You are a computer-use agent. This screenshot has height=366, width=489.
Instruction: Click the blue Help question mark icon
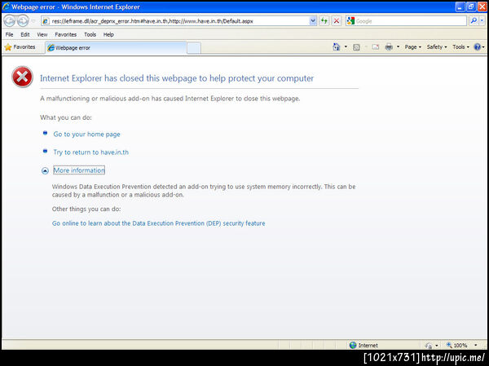coord(477,46)
